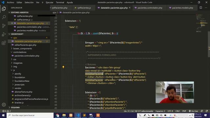The width and height of the screenshot is (210, 118).
Task: Click errors and warnings indicator in status bar
Action: [x=7, y=111]
